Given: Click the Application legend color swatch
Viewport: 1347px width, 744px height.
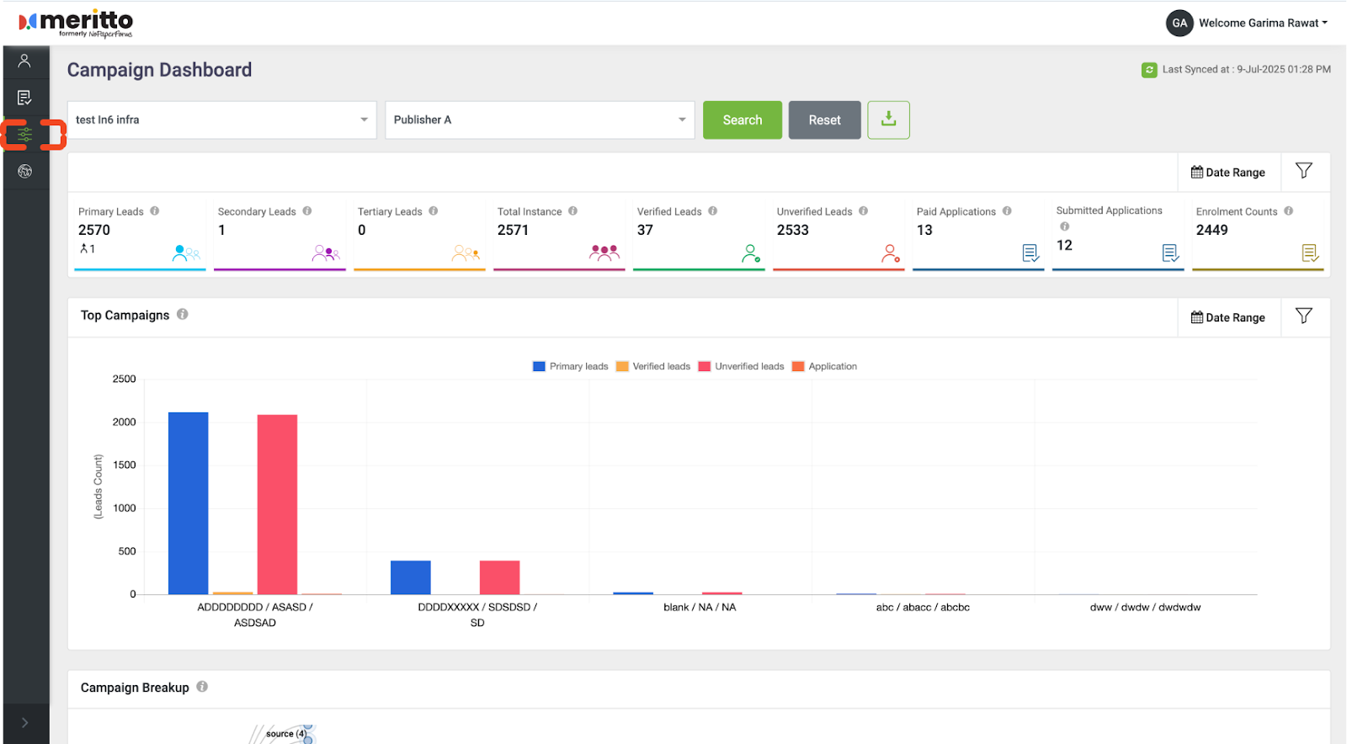Looking at the screenshot, I should tap(798, 366).
